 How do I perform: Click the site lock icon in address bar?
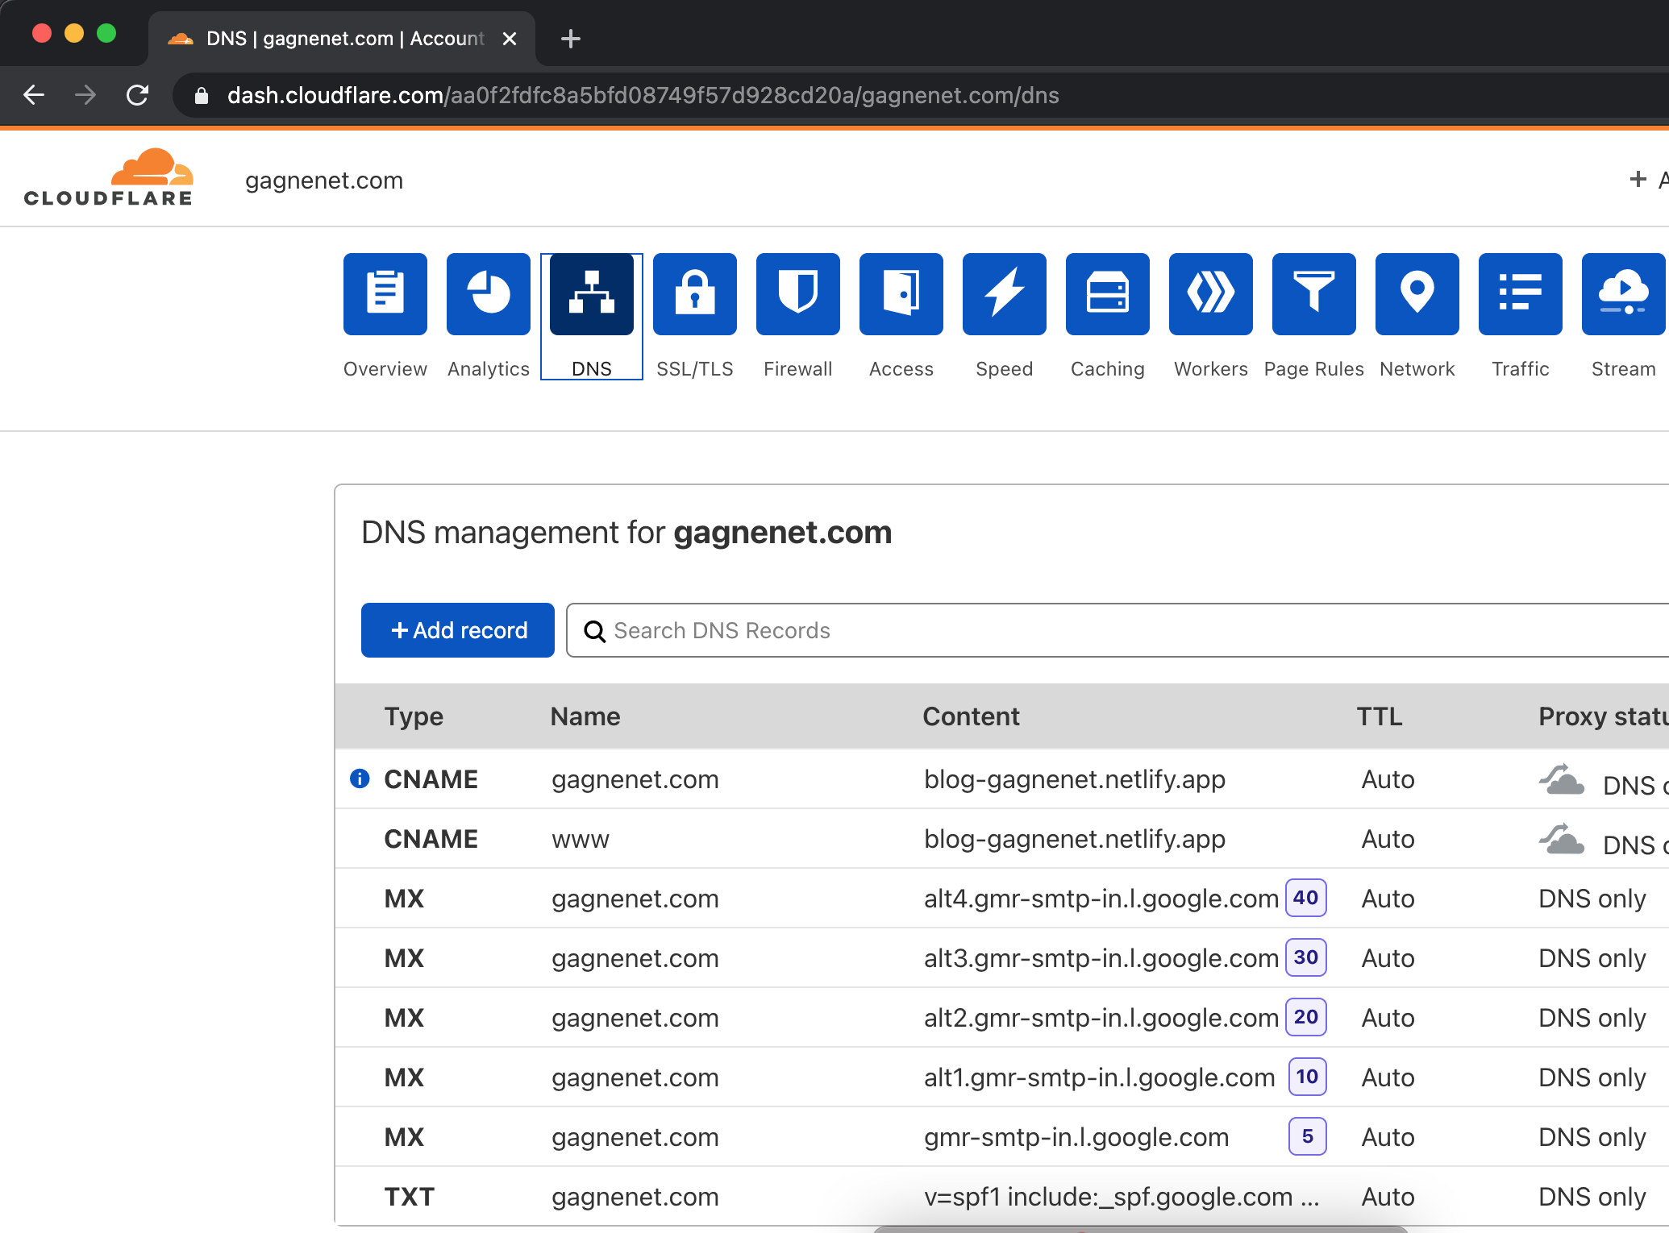coord(202,96)
